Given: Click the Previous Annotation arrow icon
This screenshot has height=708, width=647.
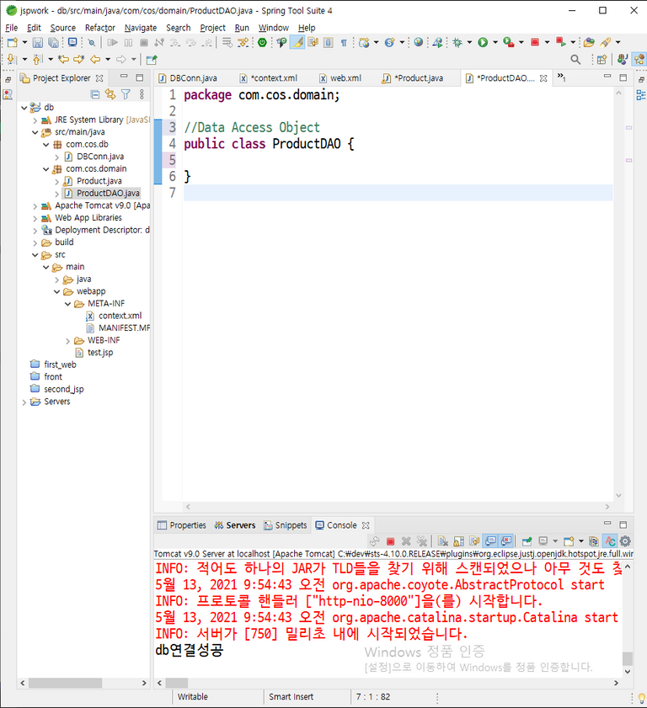Looking at the screenshot, I should (x=38, y=59).
